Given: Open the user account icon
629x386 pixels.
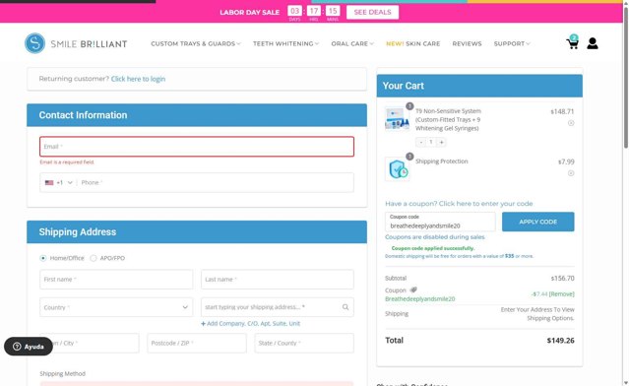Looking at the screenshot, I should pos(593,43).
